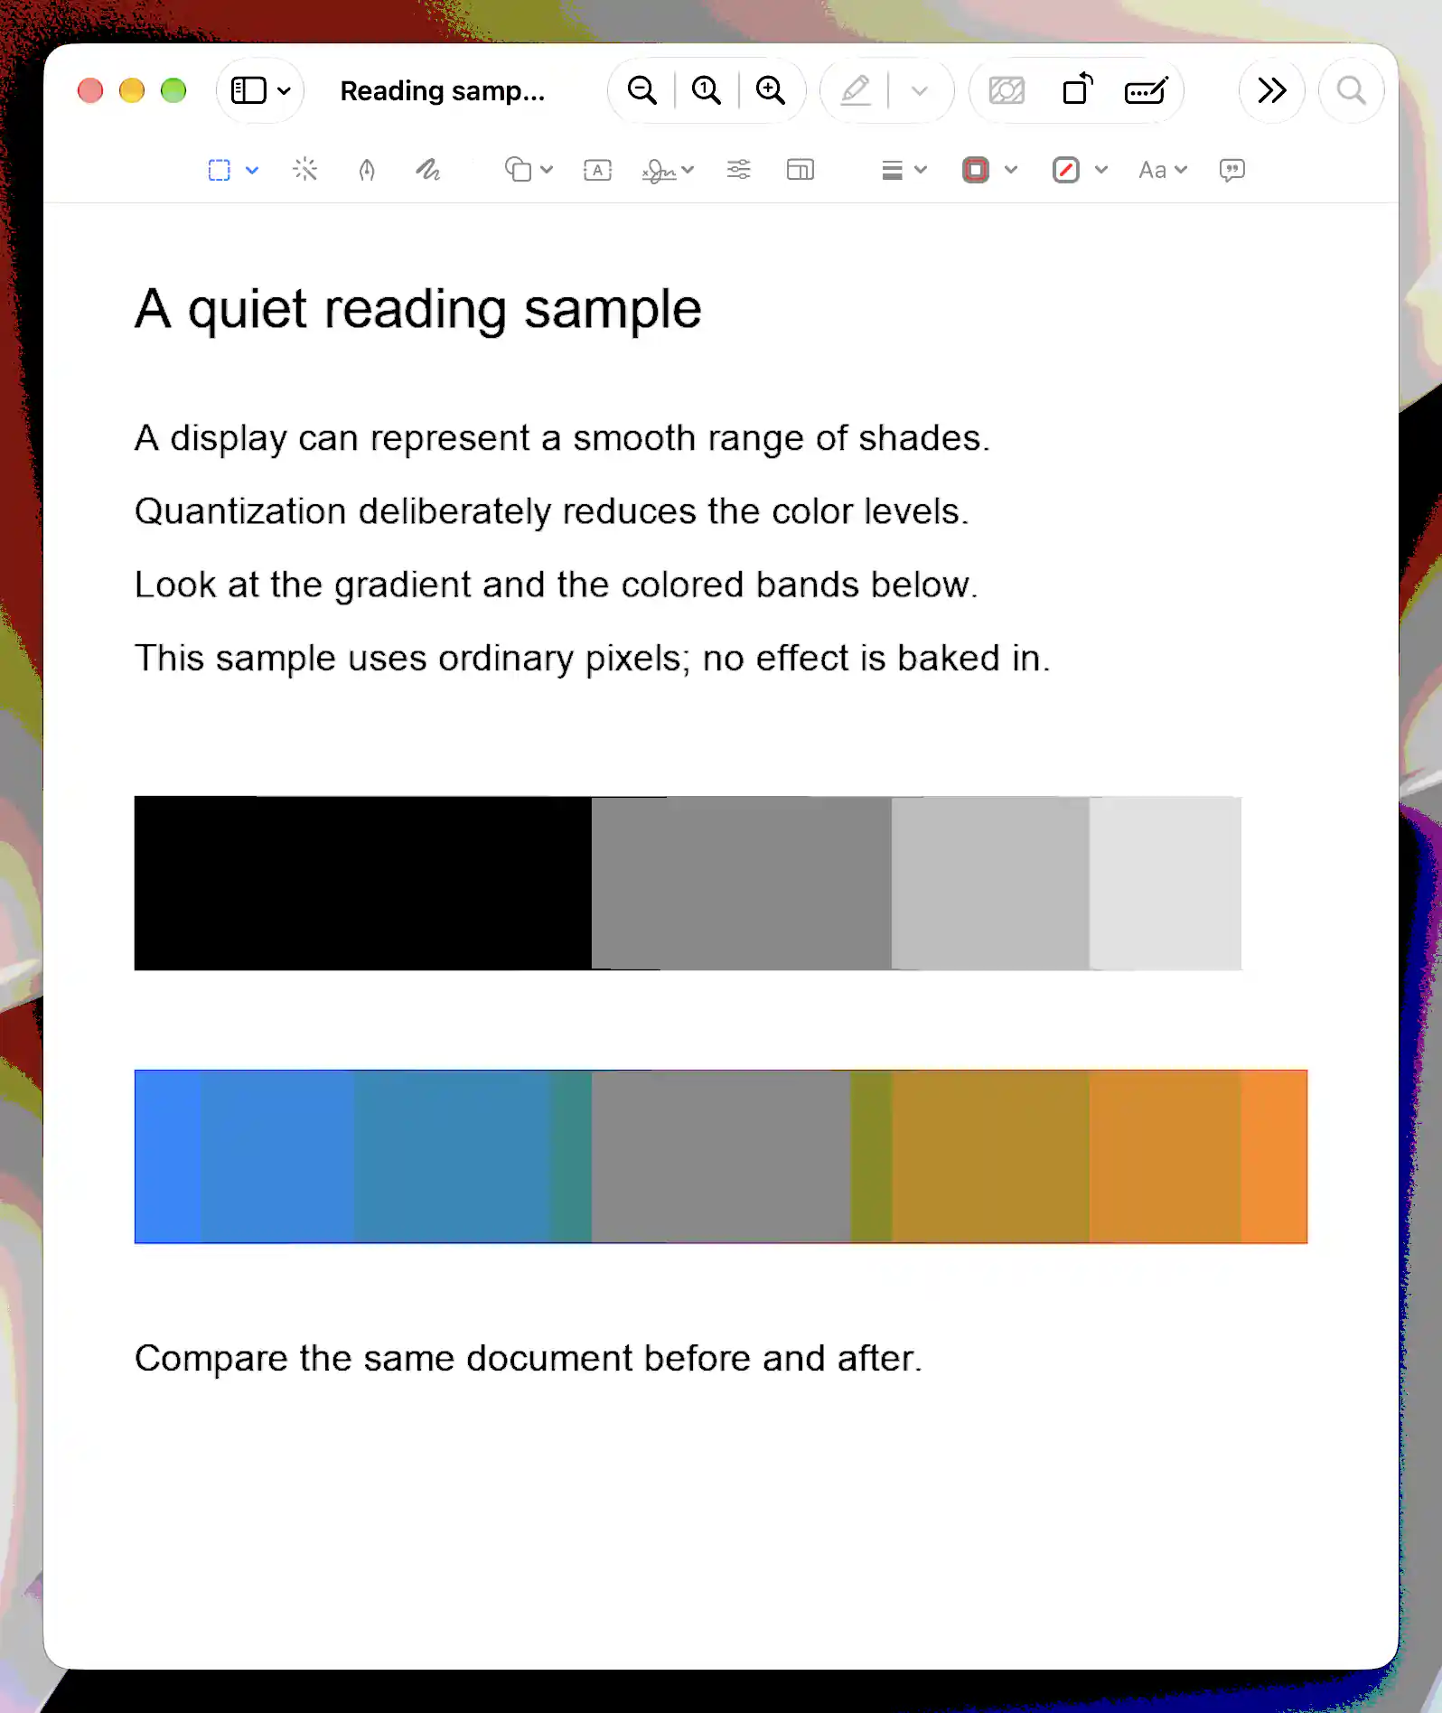Open the Fill Color swatch
Screen dimensions: 1442x1713
(x=1066, y=170)
